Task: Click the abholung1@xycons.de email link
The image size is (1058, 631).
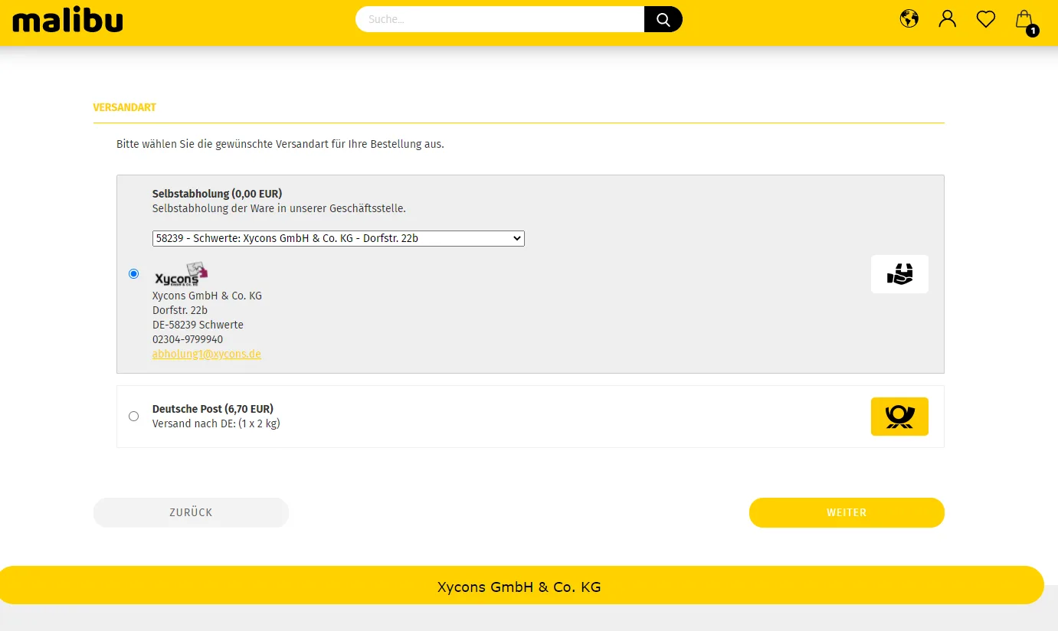Action: 207,354
